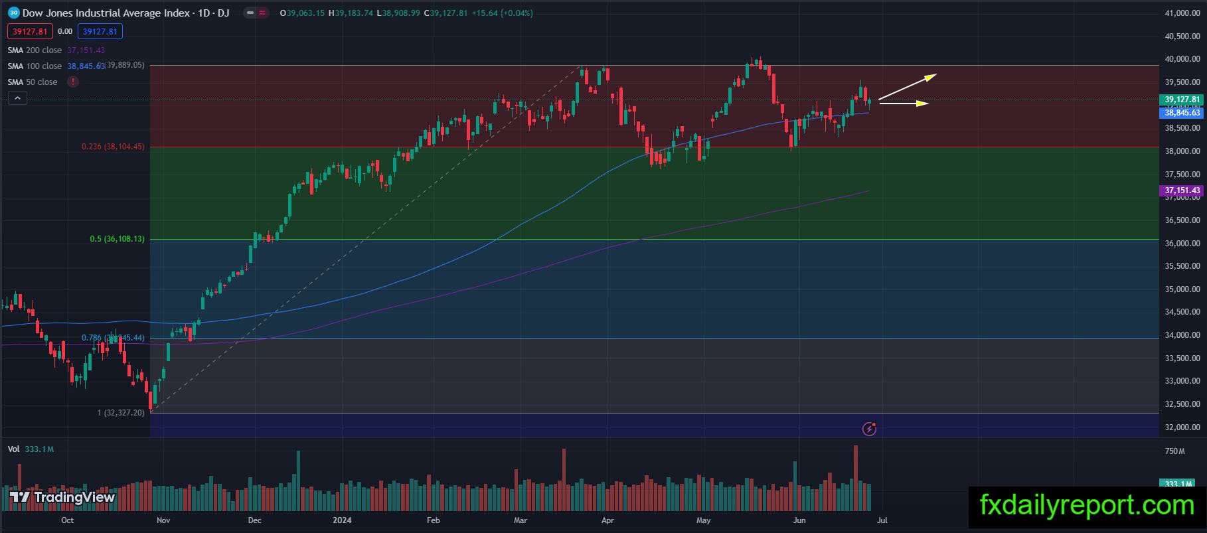The width and height of the screenshot is (1207, 533).
Task: Click the low value L38,908.99
Action: [398, 13]
